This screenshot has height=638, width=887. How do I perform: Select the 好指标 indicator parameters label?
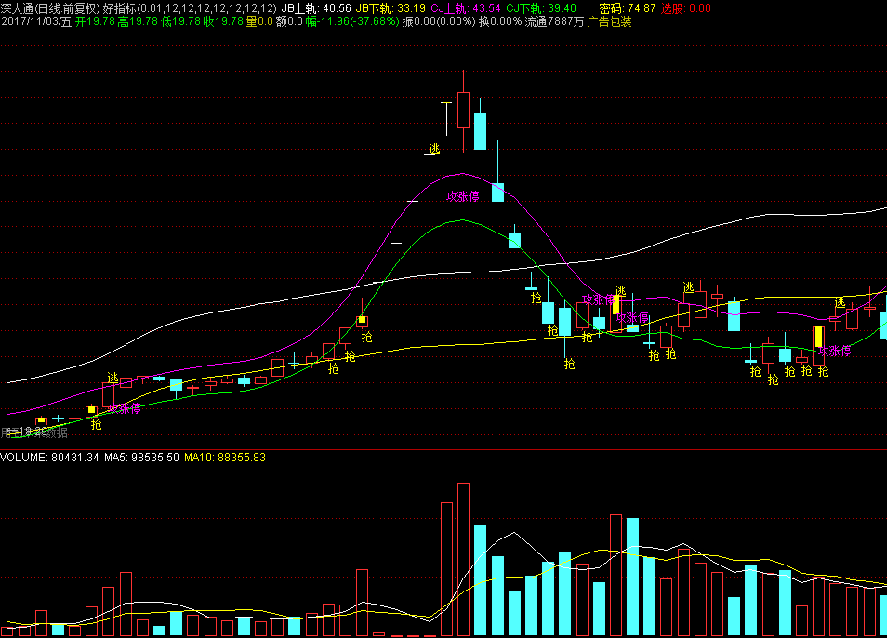pyautogui.click(x=190, y=8)
